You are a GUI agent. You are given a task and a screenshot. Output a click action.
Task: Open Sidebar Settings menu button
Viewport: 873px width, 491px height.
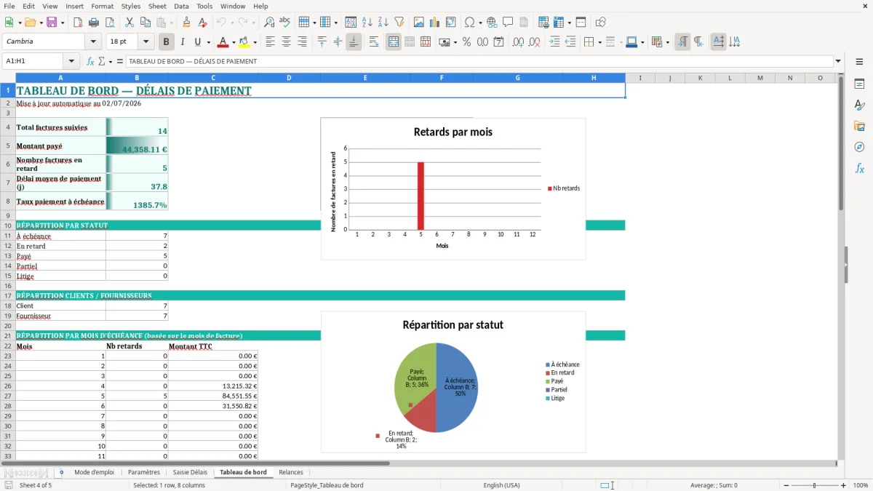[859, 62]
